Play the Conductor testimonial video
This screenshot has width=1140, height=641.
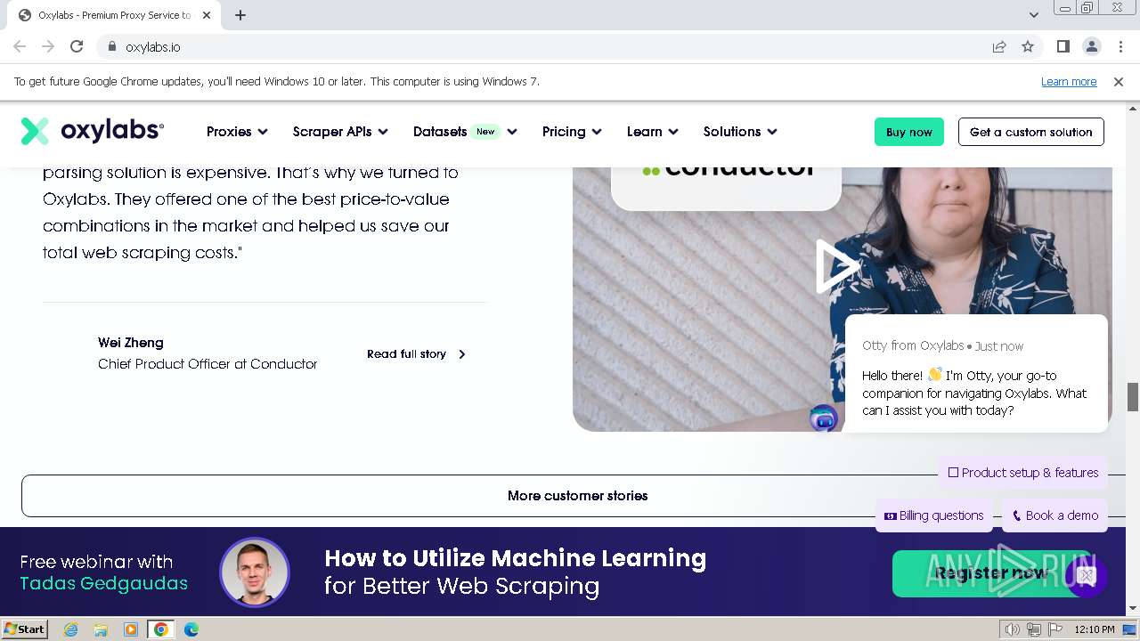pyautogui.click(x=837, y=266)
